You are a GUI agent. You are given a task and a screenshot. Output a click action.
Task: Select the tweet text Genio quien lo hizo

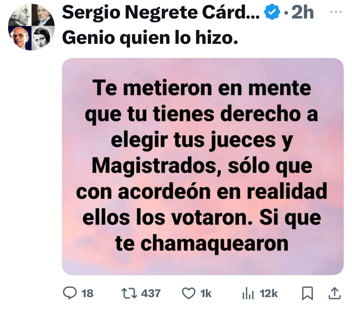(x=150, y=37)
